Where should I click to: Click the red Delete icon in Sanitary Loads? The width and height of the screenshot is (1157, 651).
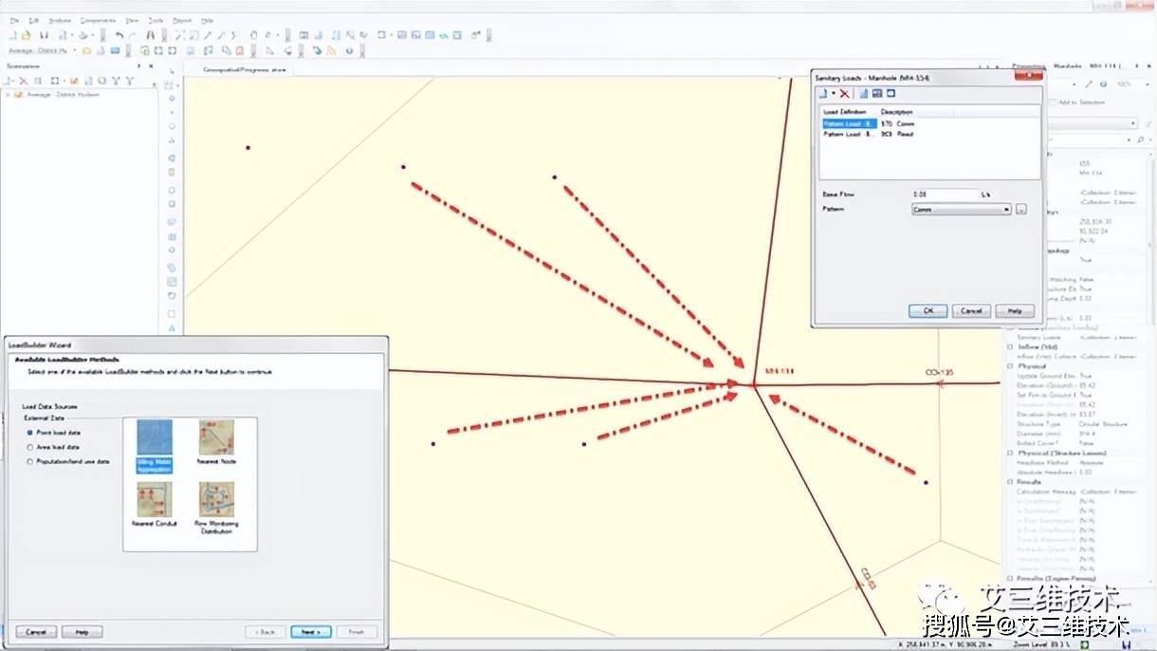point(845,93)
